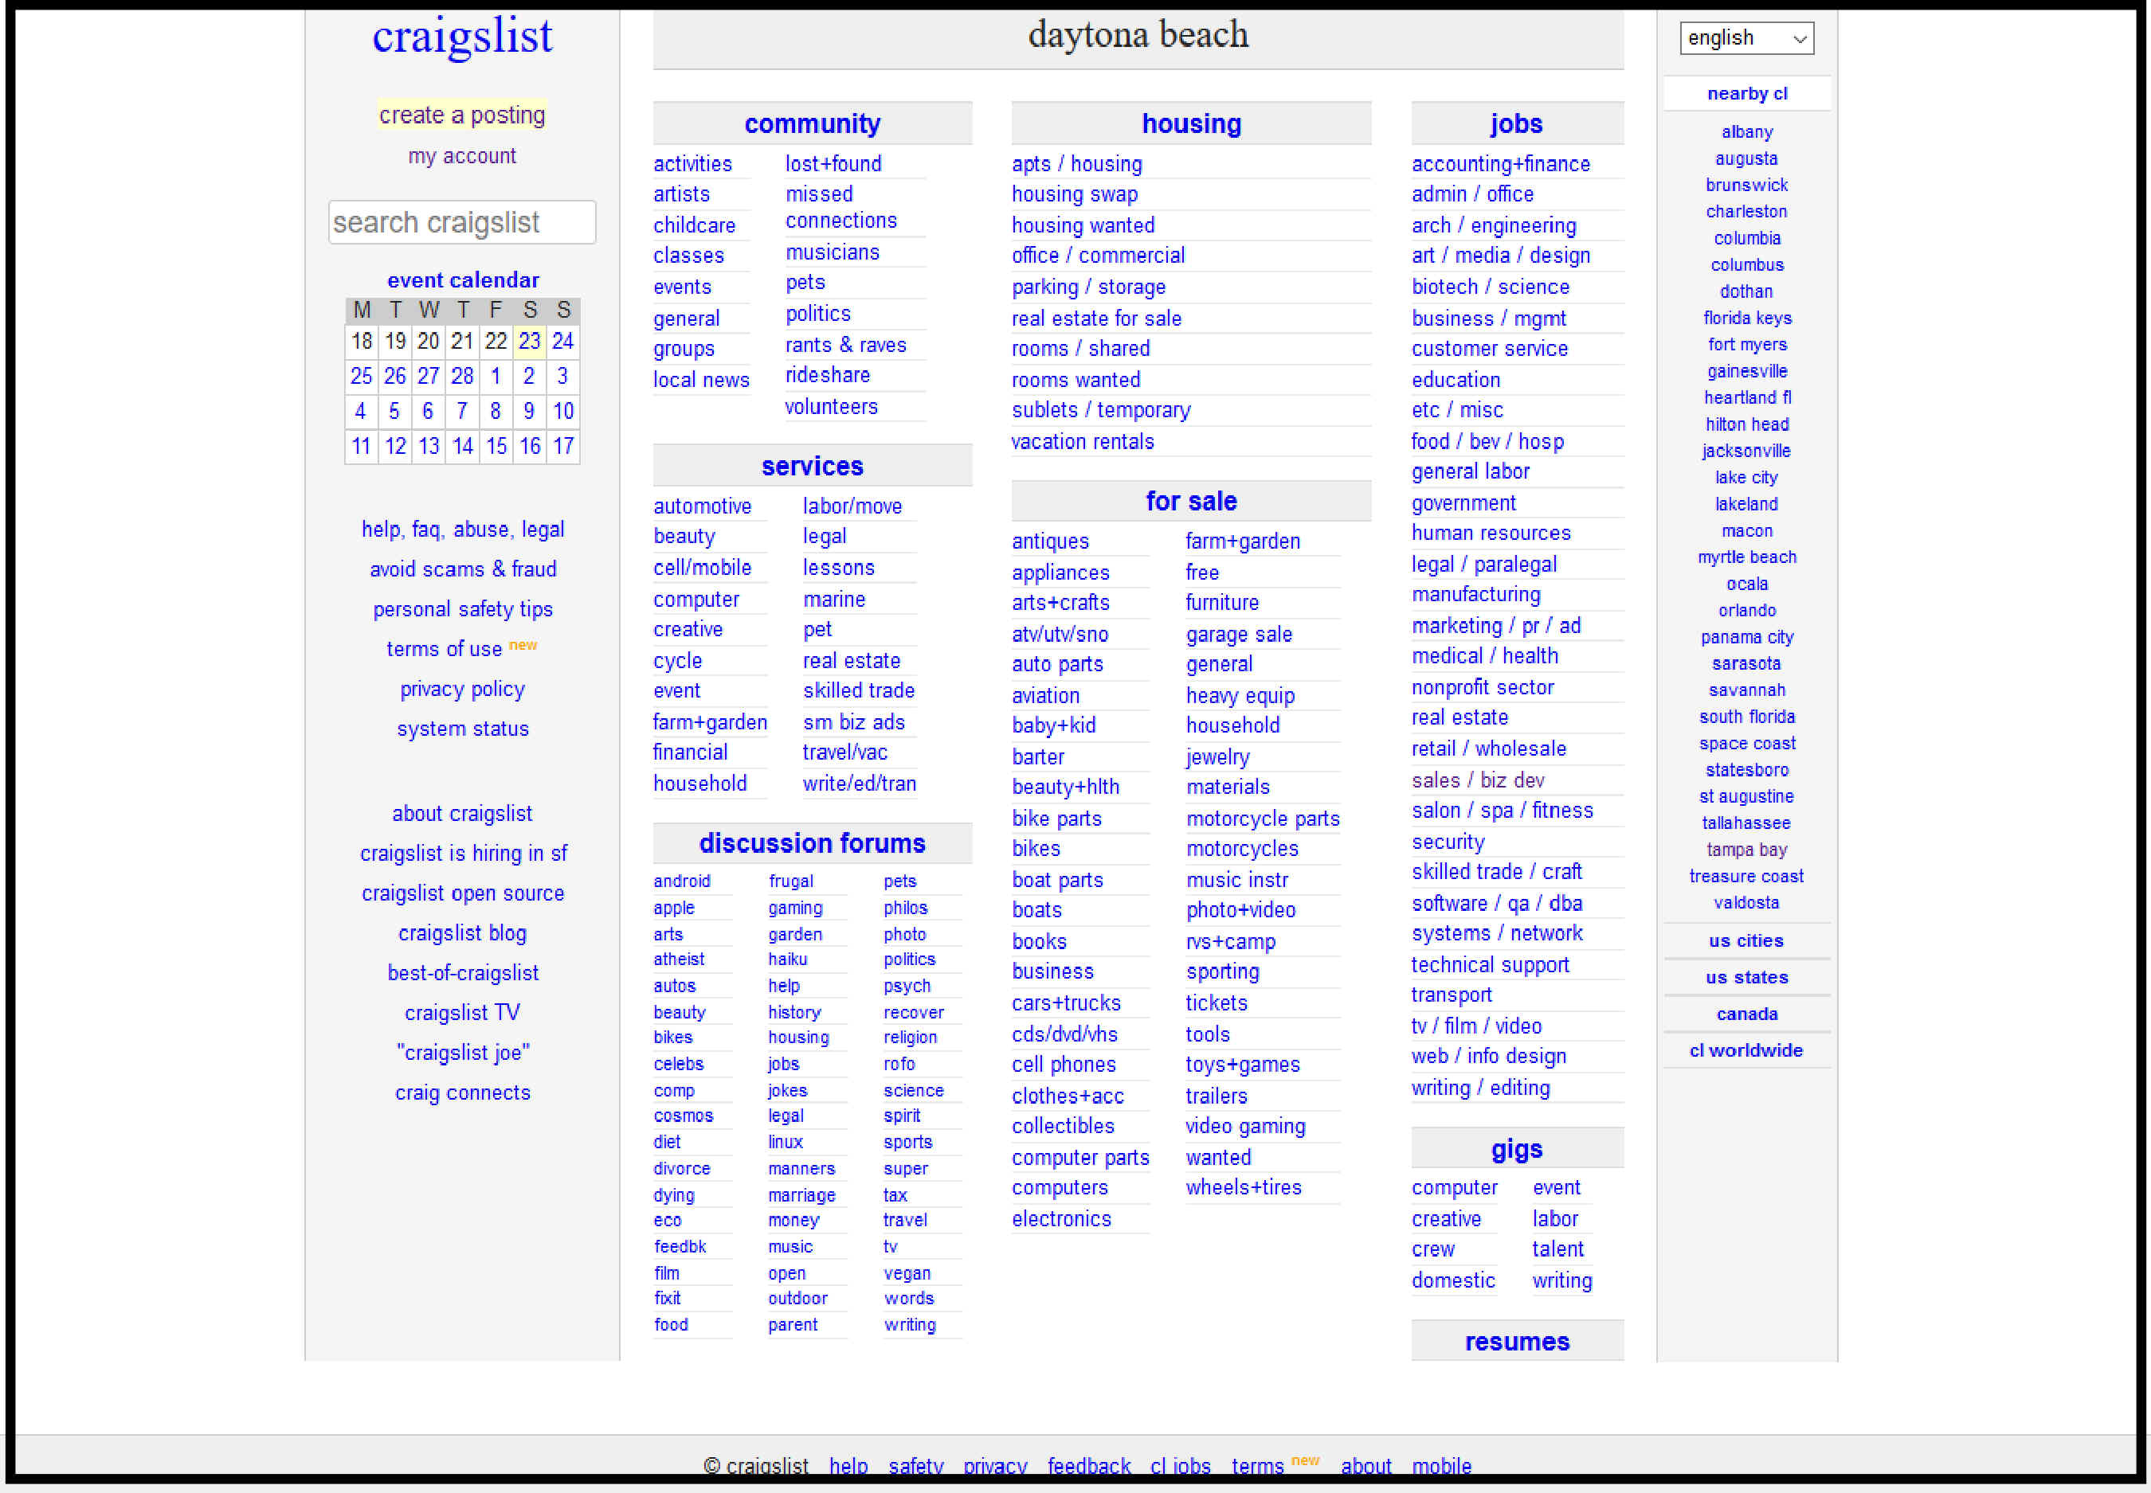This screenshot has height=1493, width=2151.
Task: Open missed connections category
Action: pos(840,207)
